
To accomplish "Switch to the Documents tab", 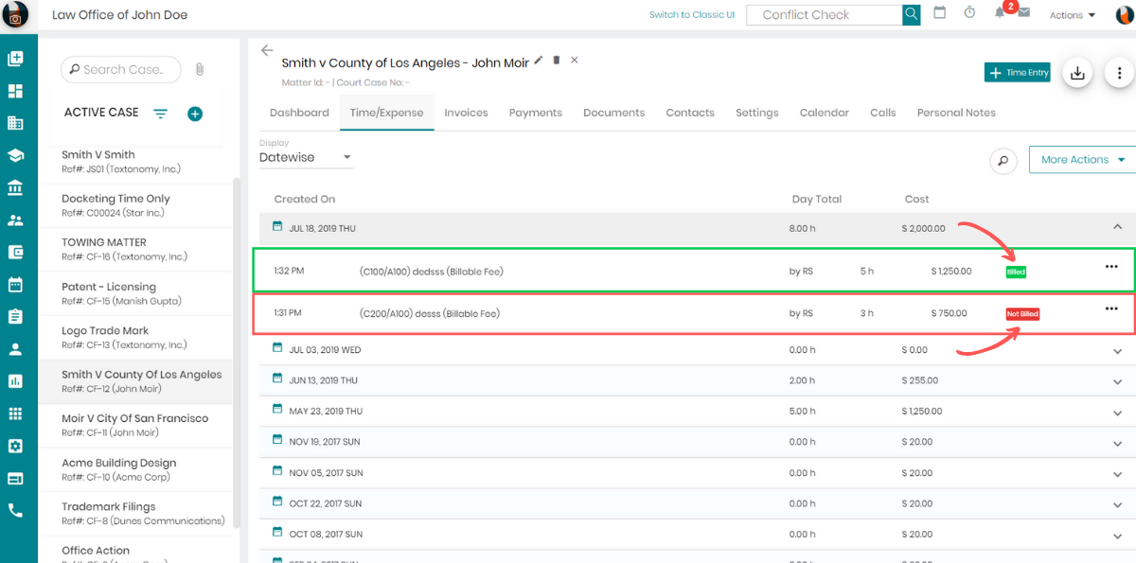I will point(613,113).
